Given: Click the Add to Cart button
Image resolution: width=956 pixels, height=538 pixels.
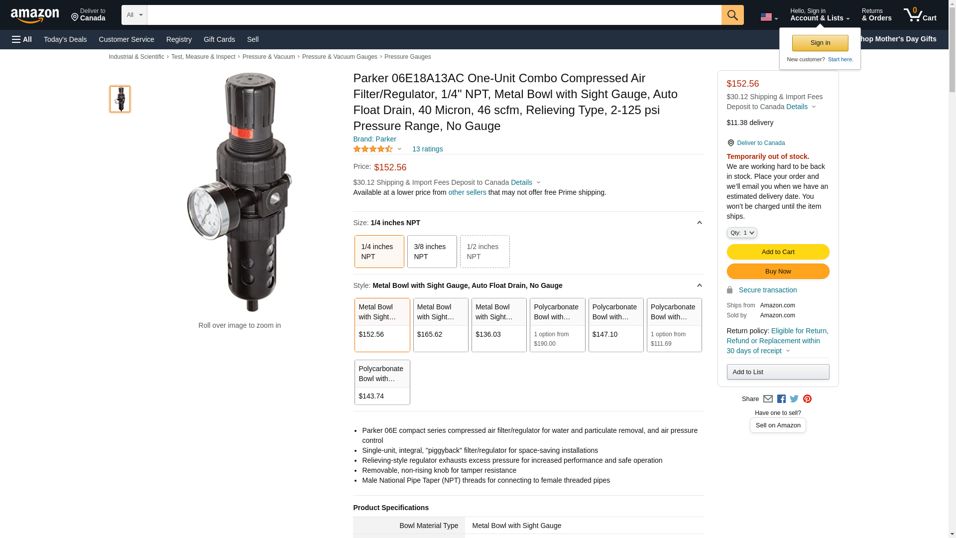Looking at the screenshot, I should (778, 252).
